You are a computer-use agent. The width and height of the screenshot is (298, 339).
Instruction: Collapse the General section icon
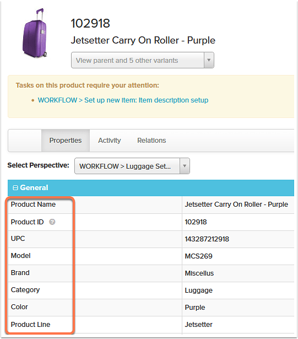click(15, 187)
